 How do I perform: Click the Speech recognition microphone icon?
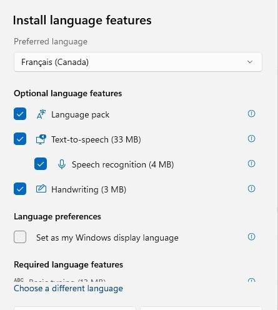click(62, 164)
